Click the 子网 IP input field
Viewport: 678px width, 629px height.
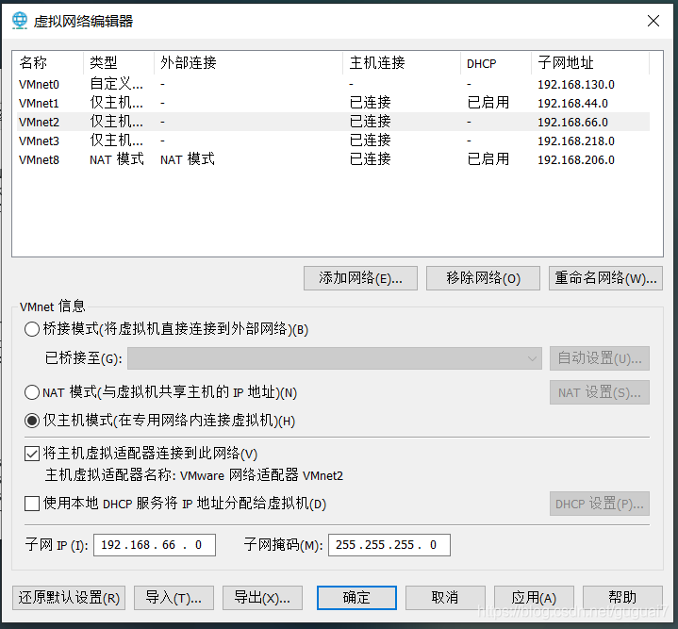(x=155, y=545)
